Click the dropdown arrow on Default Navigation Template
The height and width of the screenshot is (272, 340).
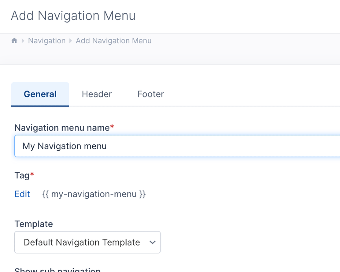pyautogui.click(x=152, y=242)
